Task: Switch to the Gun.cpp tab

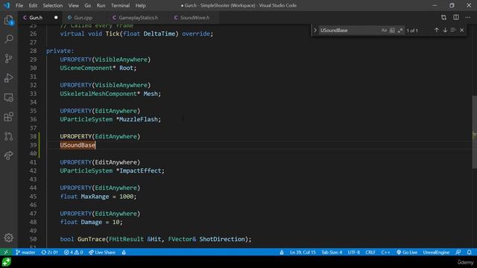Action: [83, 18]
